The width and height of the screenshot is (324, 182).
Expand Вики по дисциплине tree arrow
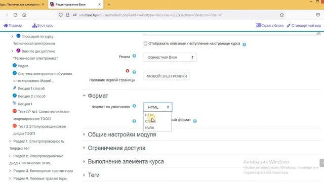(12, 51)
